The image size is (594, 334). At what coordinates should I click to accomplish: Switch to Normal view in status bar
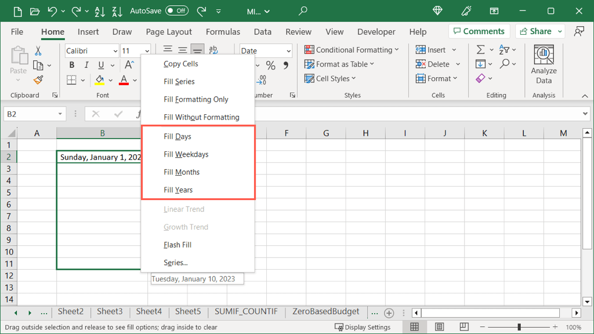pyautogui.click(x=414, y=327)
